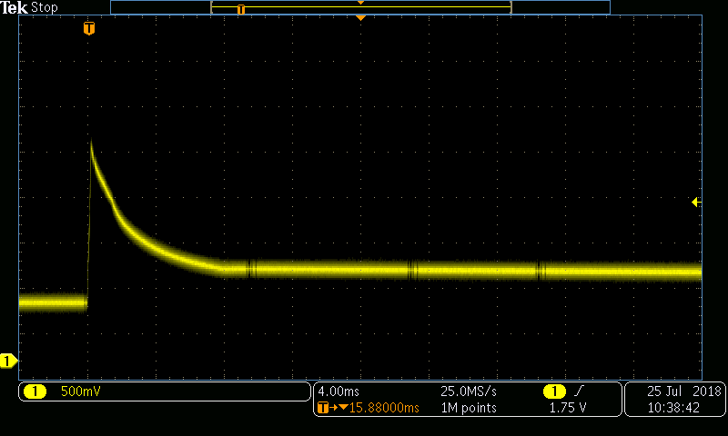This screenshot has height=436, width=728.
Task: Click the channel 1 ground reference marker
Action: 7,362
